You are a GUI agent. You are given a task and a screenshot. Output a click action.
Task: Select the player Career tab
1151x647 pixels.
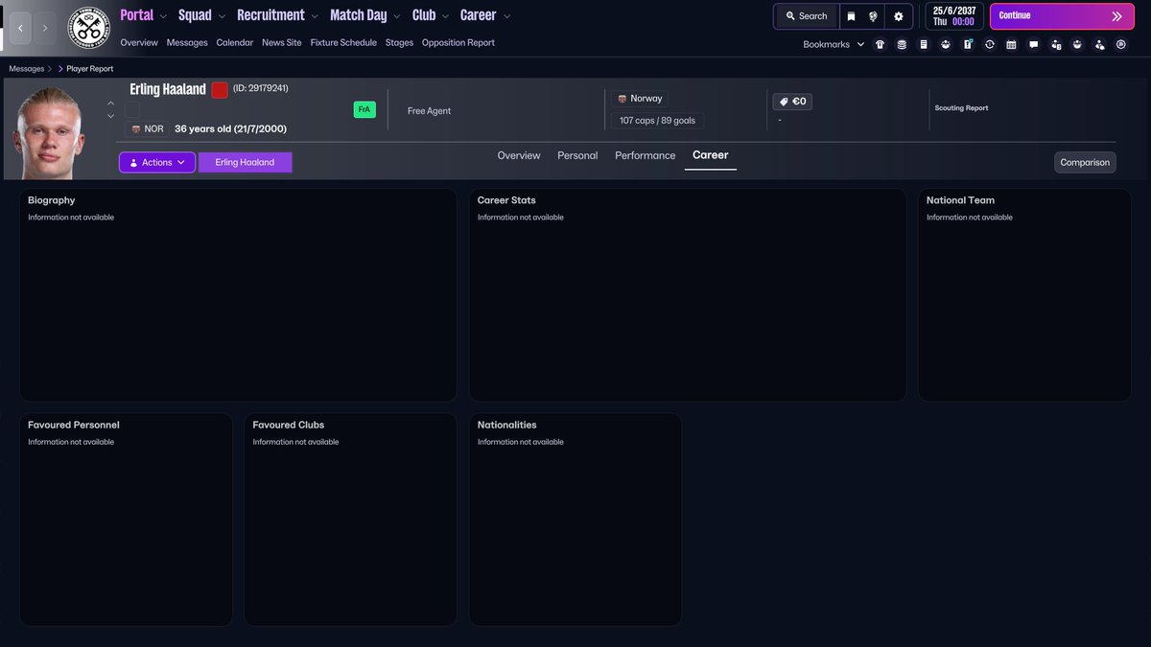pyautogui.click(x=711, y=155)
